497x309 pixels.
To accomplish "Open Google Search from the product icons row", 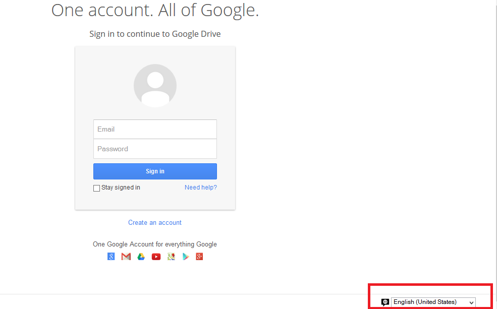I will click(x=111, y=257).
